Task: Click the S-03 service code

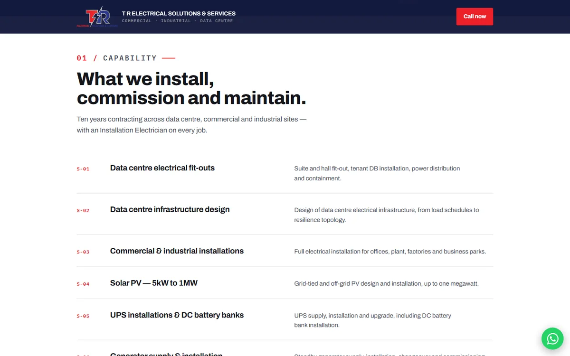Action: 83,252
